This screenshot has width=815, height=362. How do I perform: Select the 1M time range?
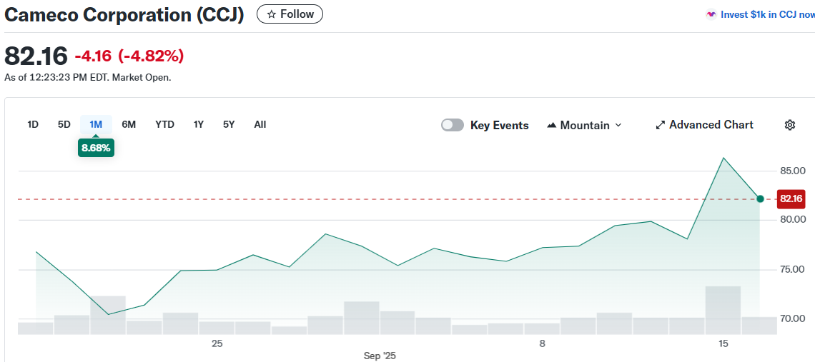pos(96,125)
